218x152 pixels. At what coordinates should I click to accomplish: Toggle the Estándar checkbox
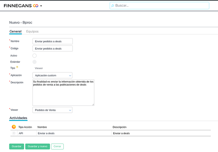pyautogui.click(x=34, y=62)
